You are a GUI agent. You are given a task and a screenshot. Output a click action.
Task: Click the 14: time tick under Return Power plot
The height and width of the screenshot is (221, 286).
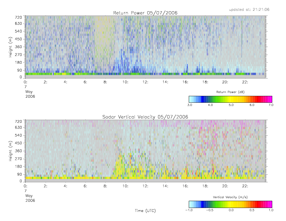click(165, 82)
